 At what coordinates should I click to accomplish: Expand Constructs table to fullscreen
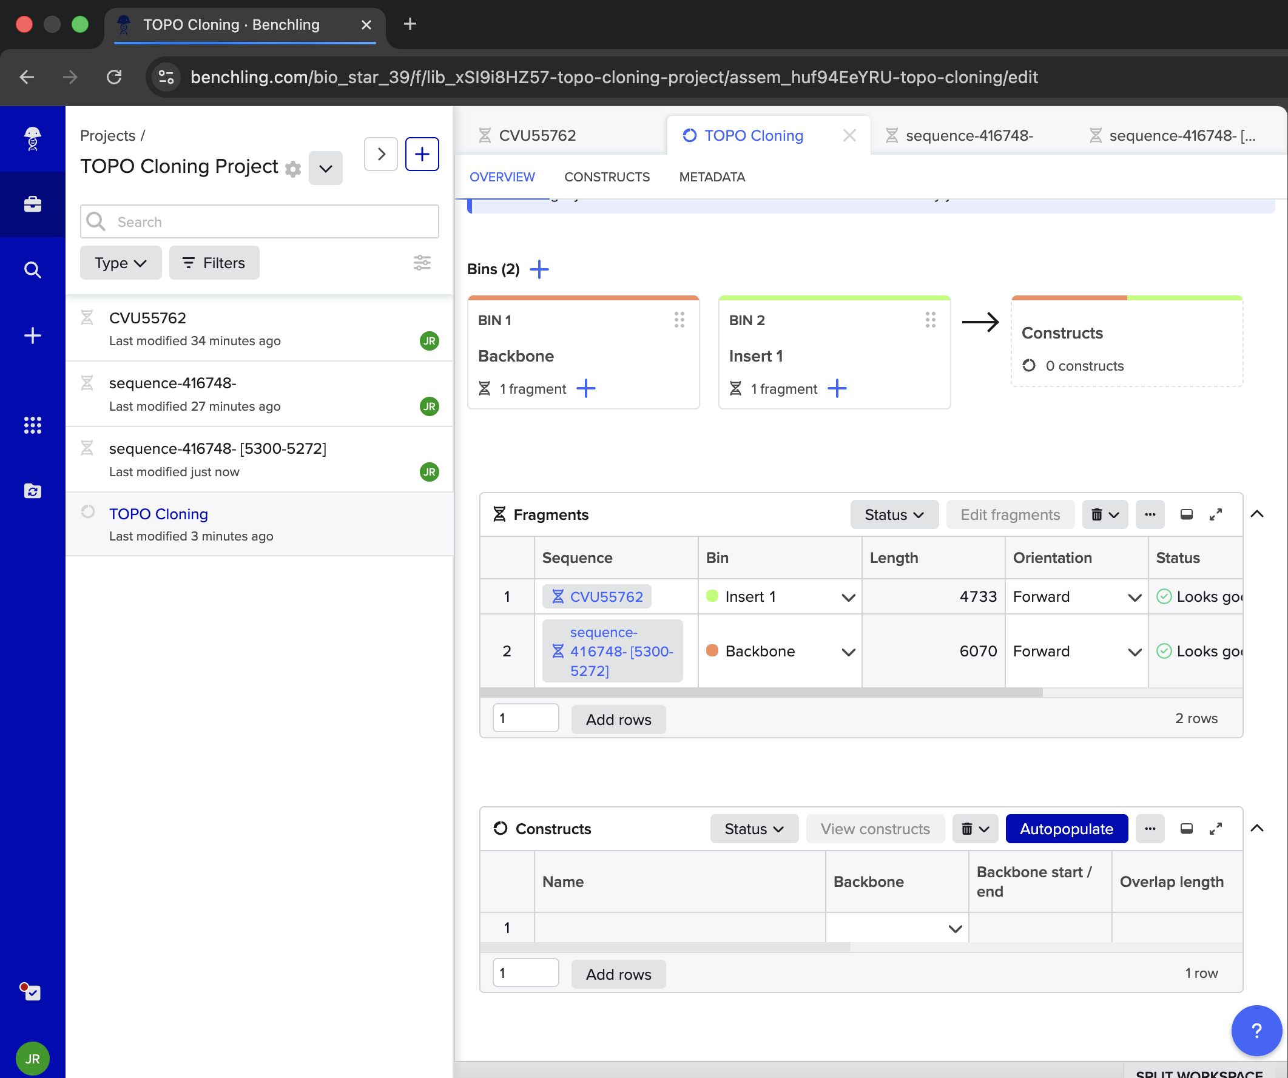click(1216, 829)
